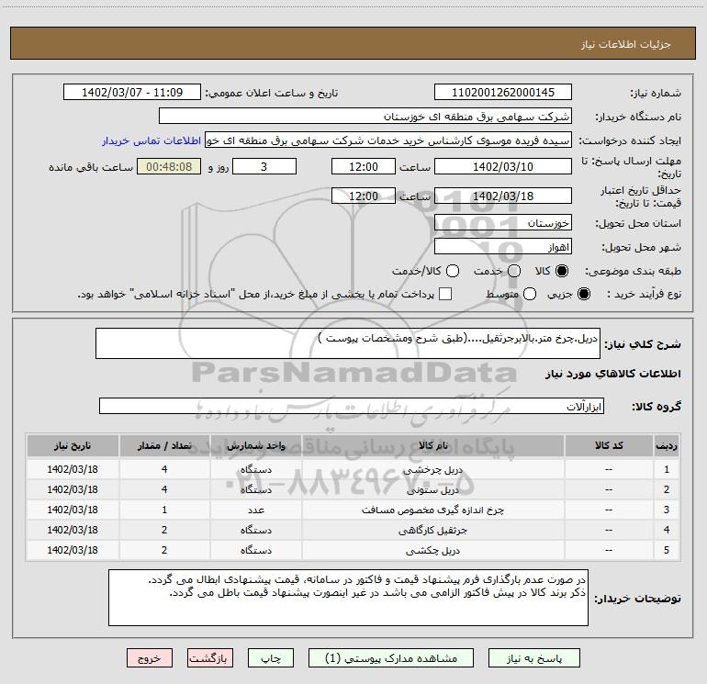This screenshot has width=707, height=684.
Task: Select چرخ اندازه گیری مخصوص مسافت row
Action: (x=353, y=510)
